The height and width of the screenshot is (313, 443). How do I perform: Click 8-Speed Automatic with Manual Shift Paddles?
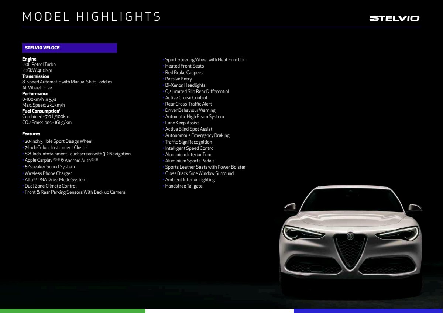click(x=67, y=82)
